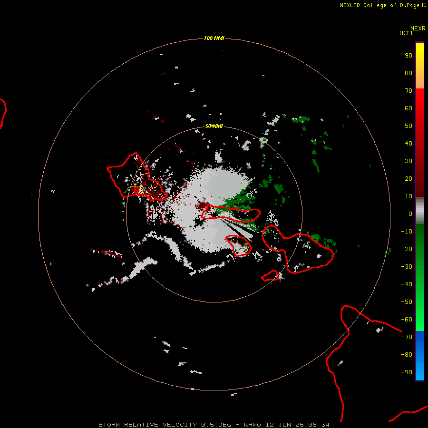Image resolution: width=428 pixels, height=428 pixels.
Task: Click the positive 10 knot scale label
Action: click(409, 196)
